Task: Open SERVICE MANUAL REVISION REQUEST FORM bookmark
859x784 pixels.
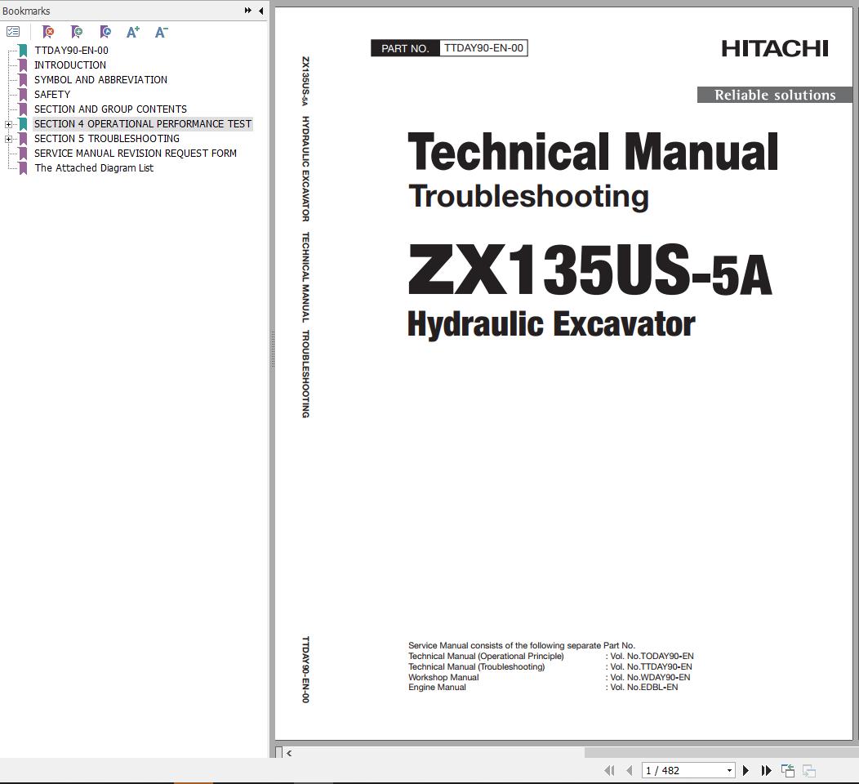Action: [x=136, y=154]
